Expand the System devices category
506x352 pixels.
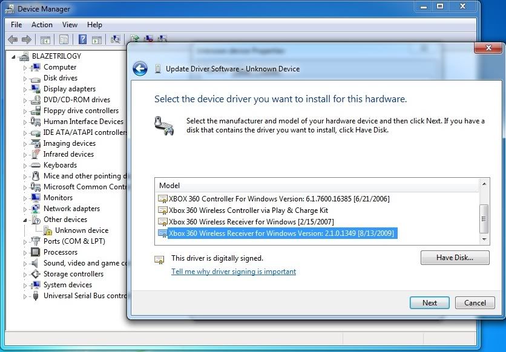click(25, 285)
